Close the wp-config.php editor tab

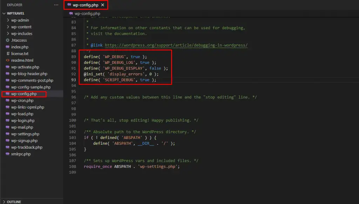pyautogui.click(x=102, y=5)
